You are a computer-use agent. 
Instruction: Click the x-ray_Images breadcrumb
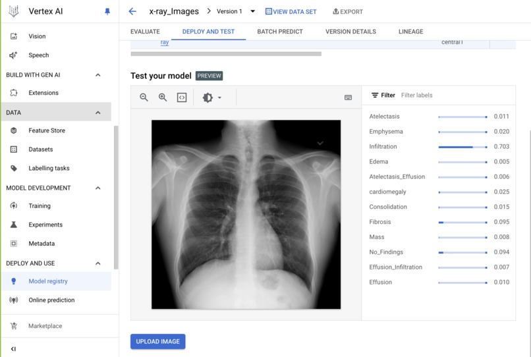point(174,11)
